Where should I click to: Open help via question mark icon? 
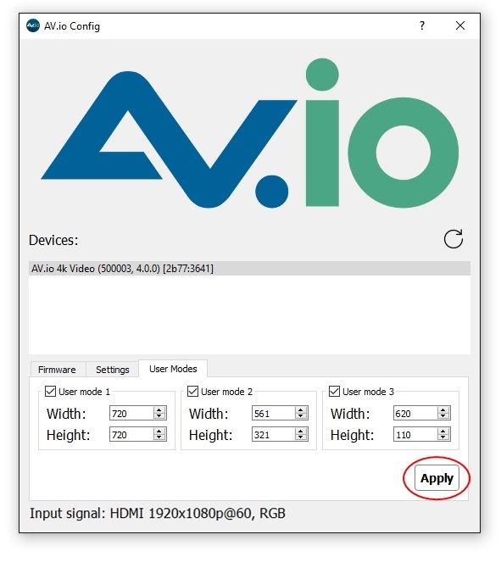tap(422, 25)
